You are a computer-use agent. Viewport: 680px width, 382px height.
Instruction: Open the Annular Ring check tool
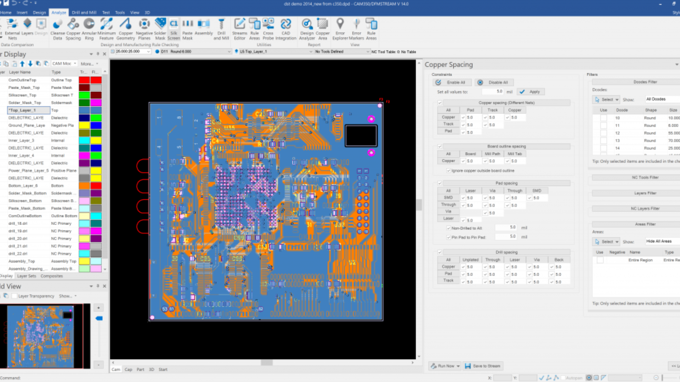pyautogui.click(x=89, y=28)
